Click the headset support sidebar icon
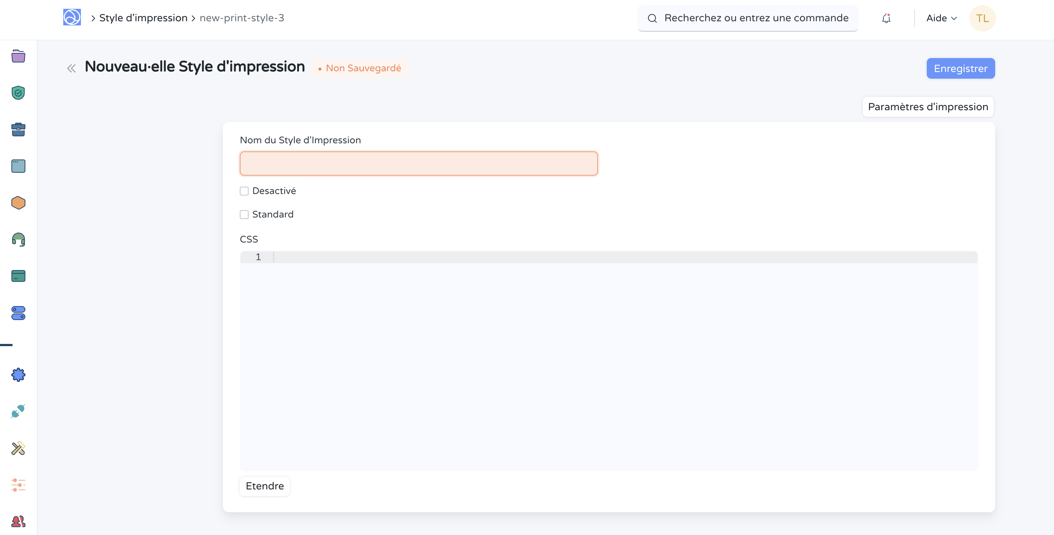This screenshot has height=535, width=1054. [x=18, y=240]
